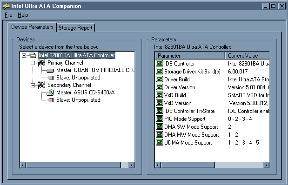Collapse the Primary Channel tree node

pyautogui.click(x=33, y=63)
